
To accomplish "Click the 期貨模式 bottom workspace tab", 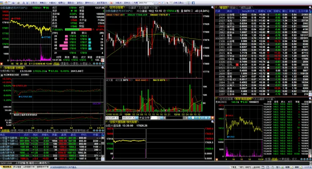I will pyautogui.click(x=7, y=167).
